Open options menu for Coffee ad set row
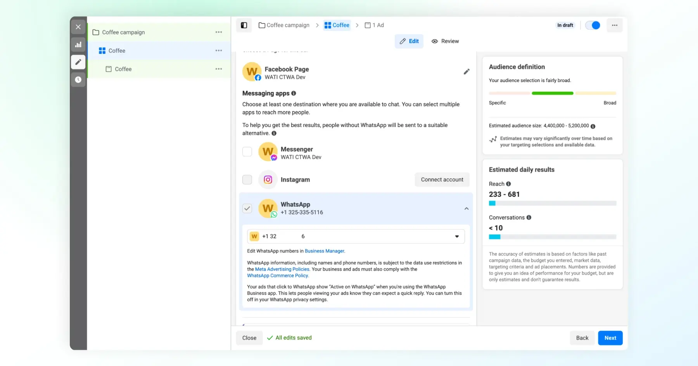 [x=219, y=50]
